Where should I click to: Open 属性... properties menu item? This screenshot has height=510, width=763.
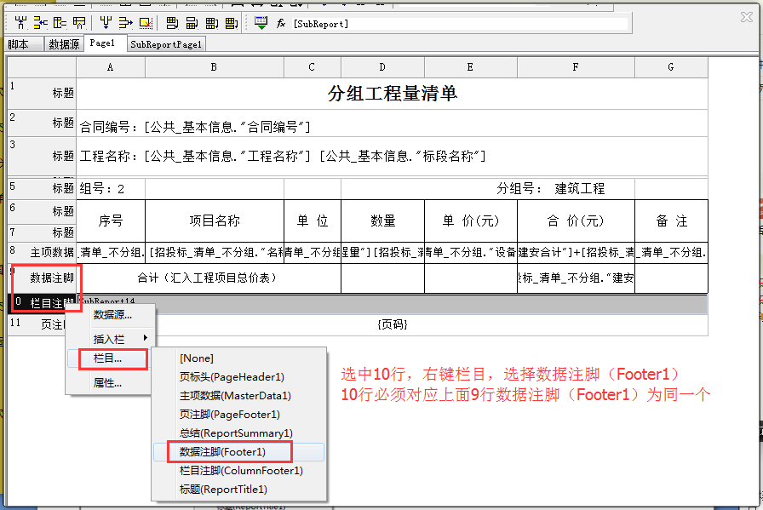pyautogui.click(x=107, y=382)
